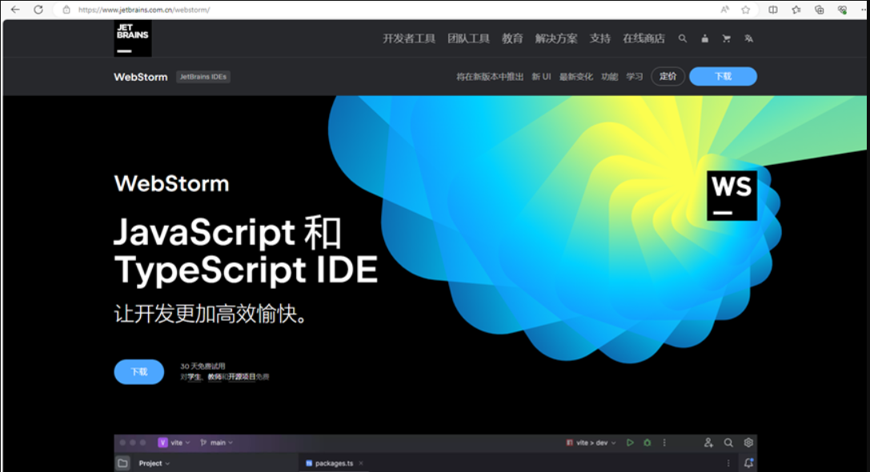Image resolution: width=870 pixels, height=472 pixels.
Task: Open the 开发者工具 menu
Action: coord(408,38)
